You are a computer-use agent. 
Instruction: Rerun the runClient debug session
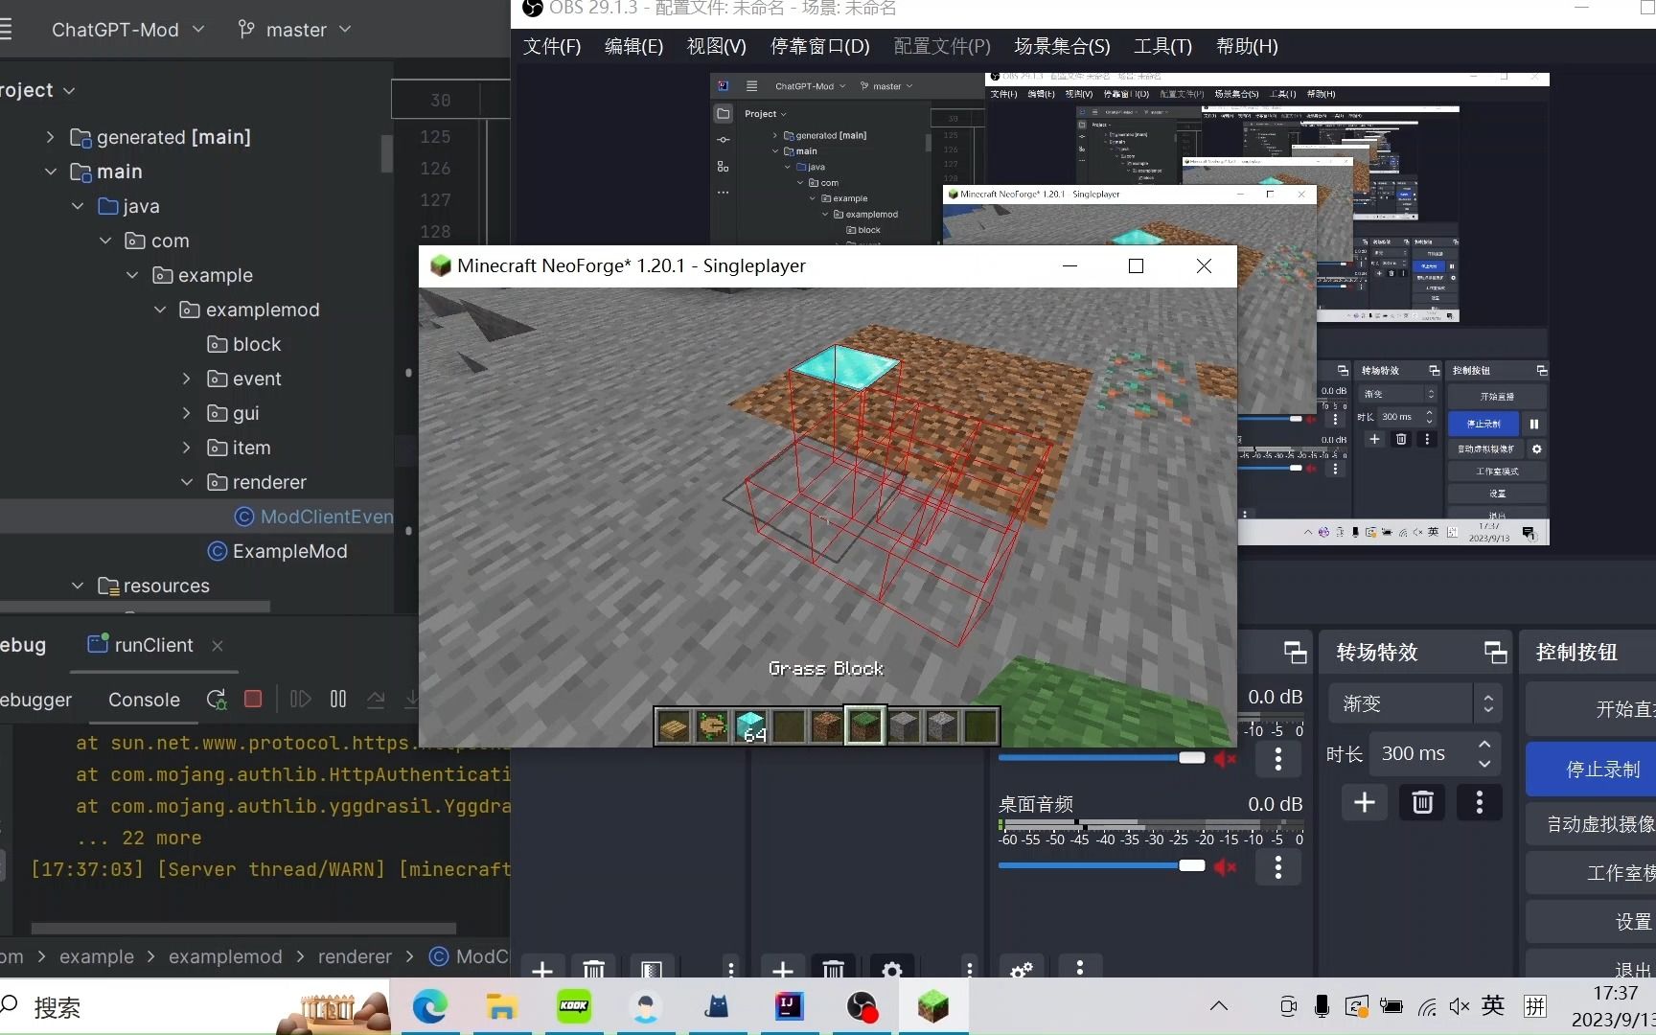tap(217, 700)
